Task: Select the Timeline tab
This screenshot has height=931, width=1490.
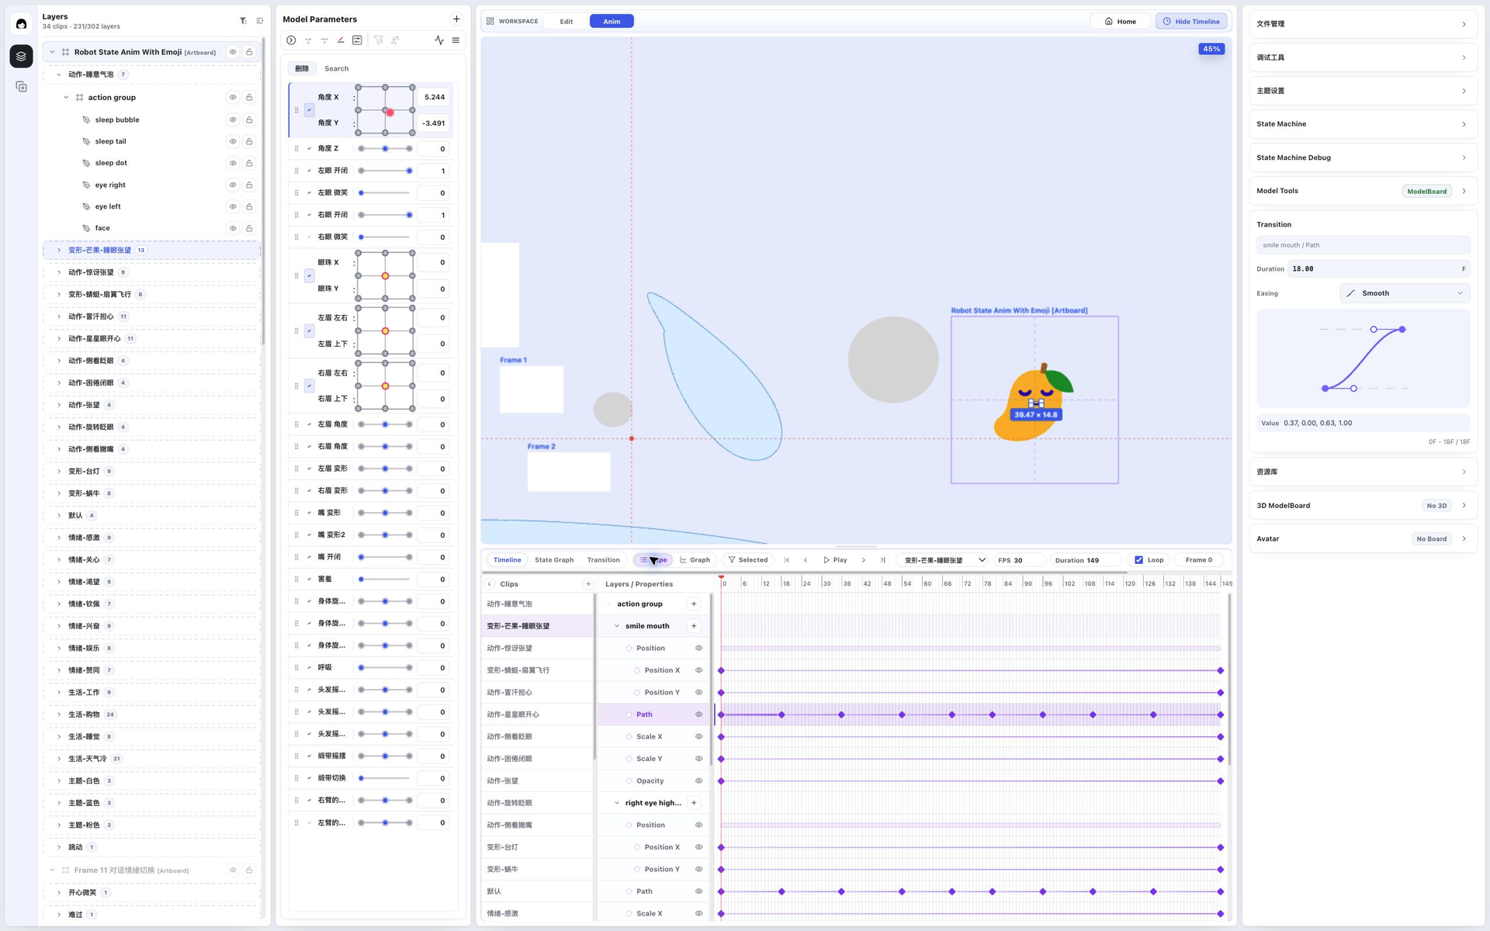Action: click(x=508, y=560)
